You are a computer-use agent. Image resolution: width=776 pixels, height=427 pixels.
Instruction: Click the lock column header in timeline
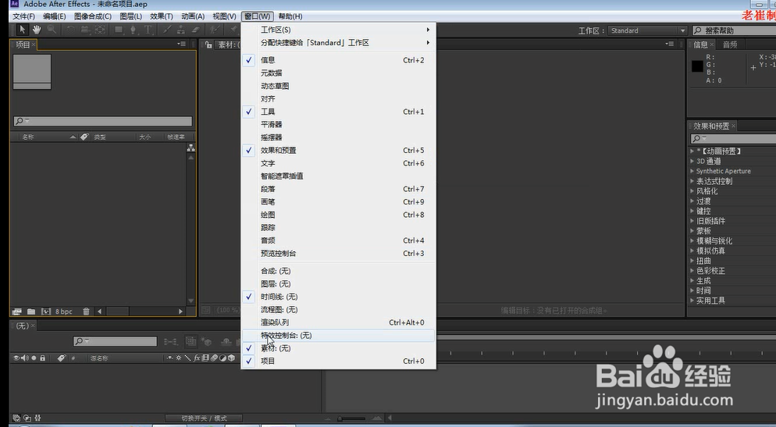pos(43,358)
